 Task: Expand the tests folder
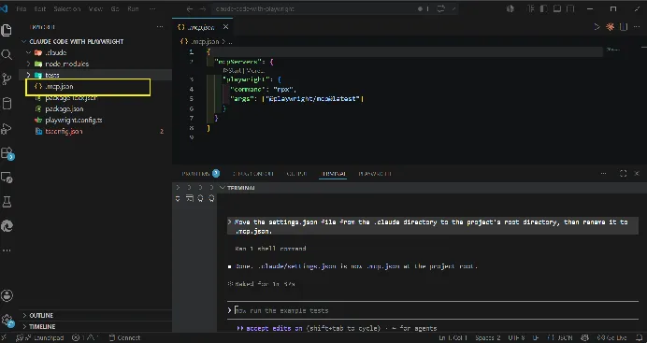coord(28,75)
